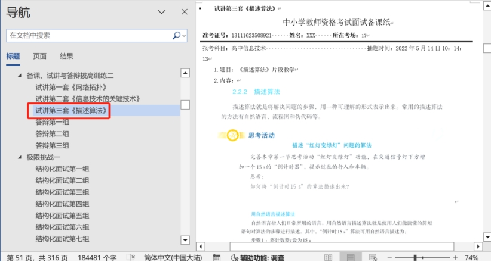Viewport: 491px width, 262px height.
Task: Click the search magnifier icon in navigation
Action: (177, 36)
